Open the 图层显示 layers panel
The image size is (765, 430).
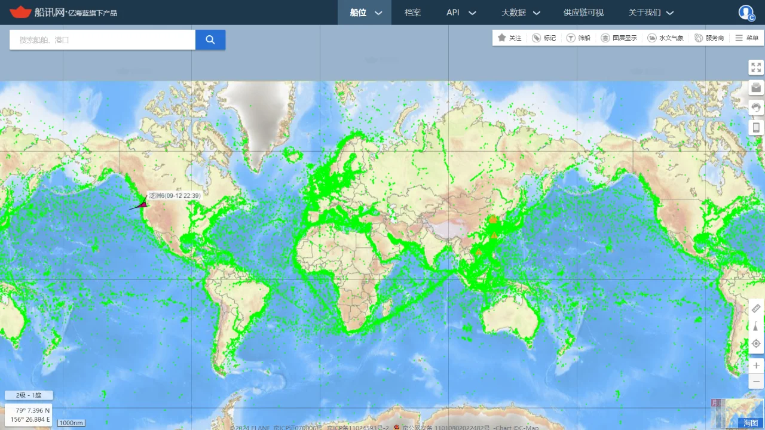coord(619,38)
